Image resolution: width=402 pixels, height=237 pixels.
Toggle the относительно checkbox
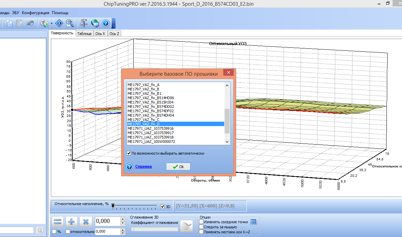point(68,231)
